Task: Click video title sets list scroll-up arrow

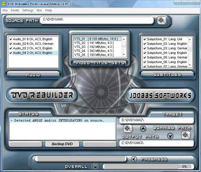Action: tap(124, 39)
